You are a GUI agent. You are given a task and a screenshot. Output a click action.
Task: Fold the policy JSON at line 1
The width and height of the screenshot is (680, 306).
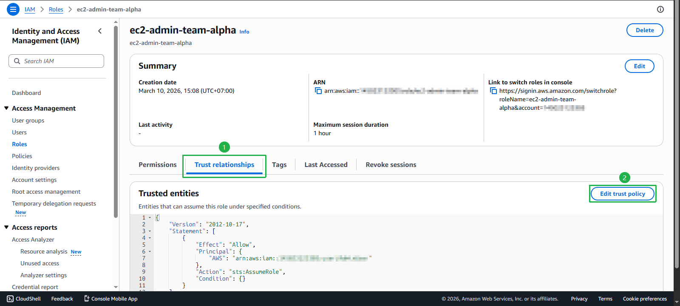click(x=150, y=217)
